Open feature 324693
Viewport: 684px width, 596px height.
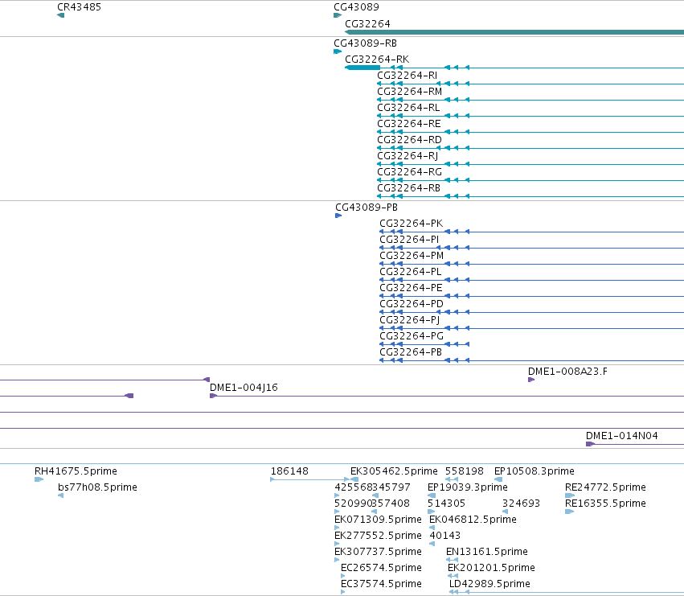(x=521, y=504)
